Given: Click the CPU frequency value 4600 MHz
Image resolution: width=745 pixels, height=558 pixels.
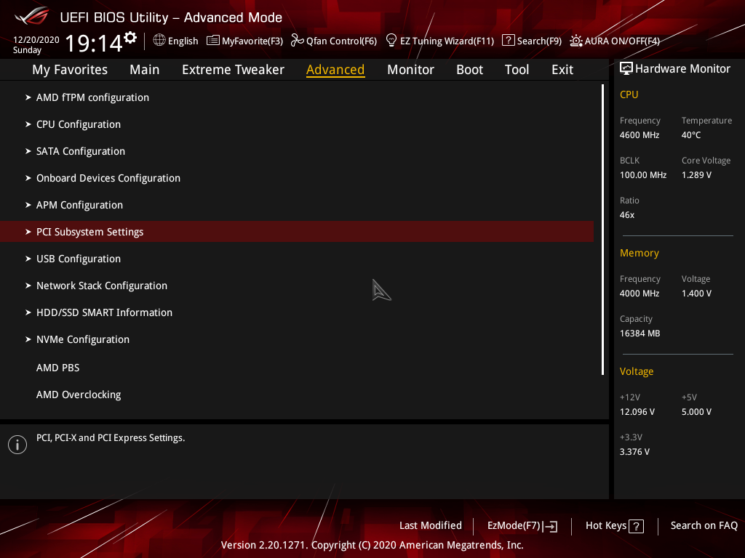Looking at the screenshot, I should point(640,135).
